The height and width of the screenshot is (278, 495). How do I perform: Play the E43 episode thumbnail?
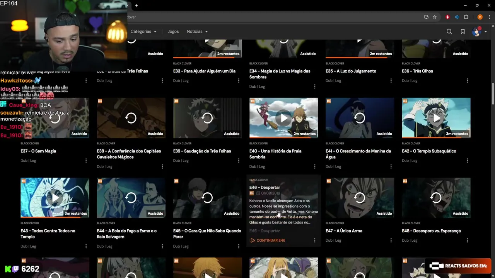(x=55, y=198)
